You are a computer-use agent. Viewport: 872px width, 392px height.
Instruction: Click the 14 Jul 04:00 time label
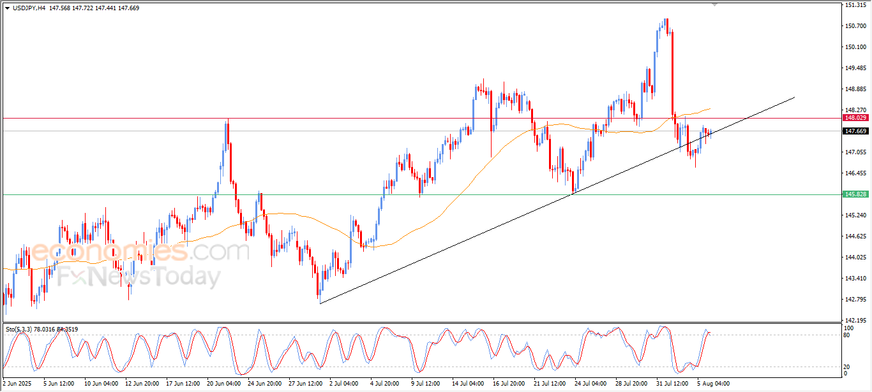click(469, 384)
